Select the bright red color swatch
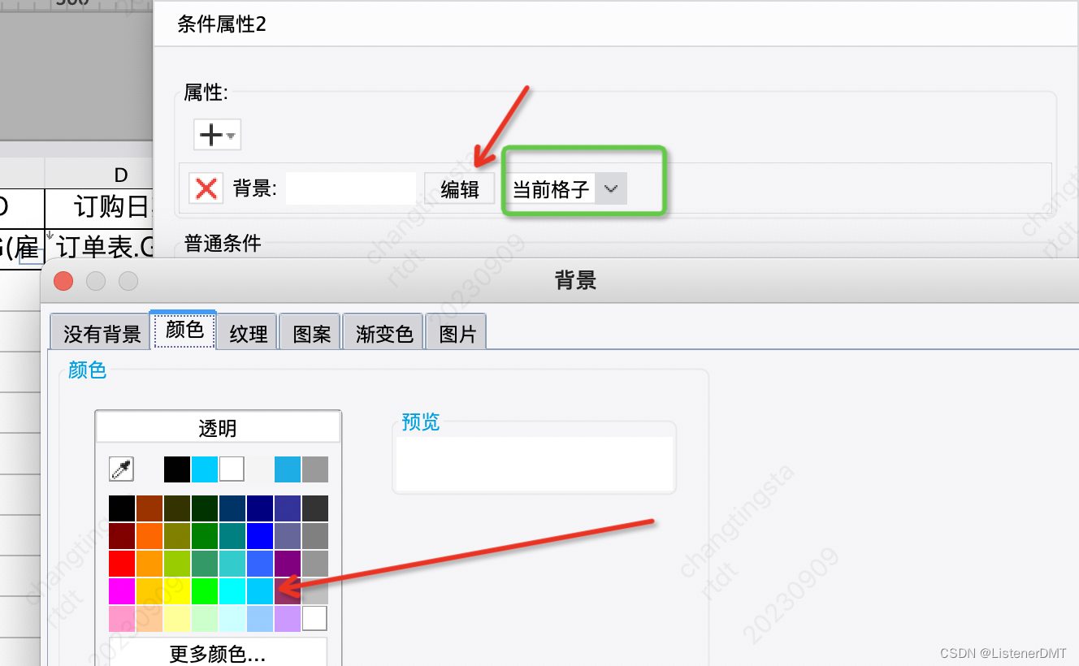This screenshot has width=1079, height=666. pos(121,562)
